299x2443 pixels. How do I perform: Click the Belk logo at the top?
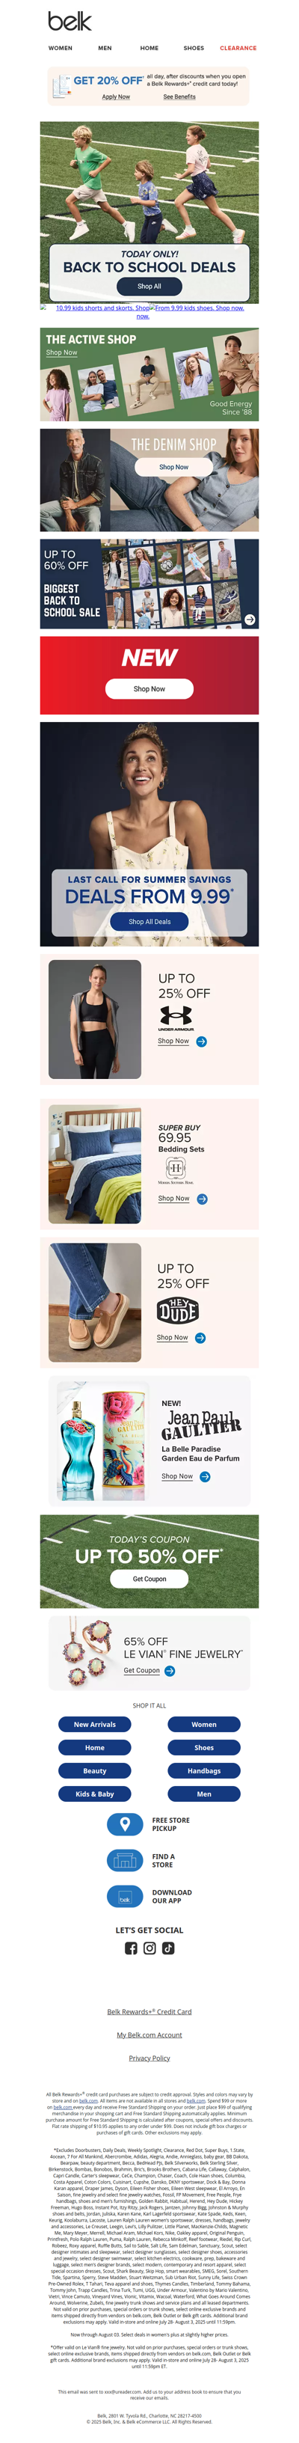70,21
